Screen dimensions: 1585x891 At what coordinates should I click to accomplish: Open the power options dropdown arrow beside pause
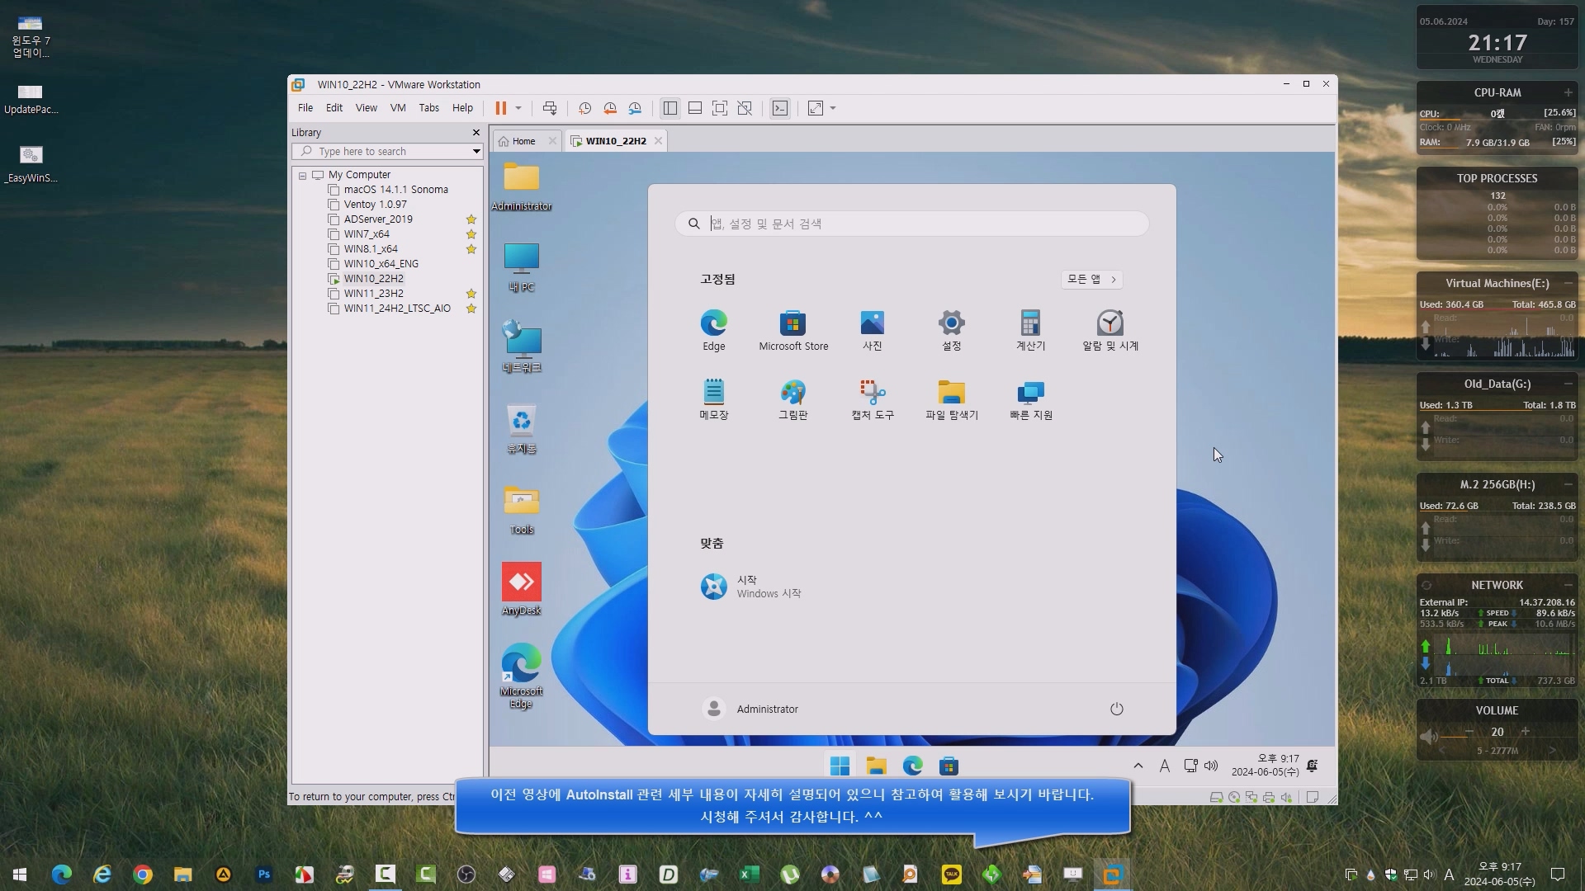(x=518, y=108)
